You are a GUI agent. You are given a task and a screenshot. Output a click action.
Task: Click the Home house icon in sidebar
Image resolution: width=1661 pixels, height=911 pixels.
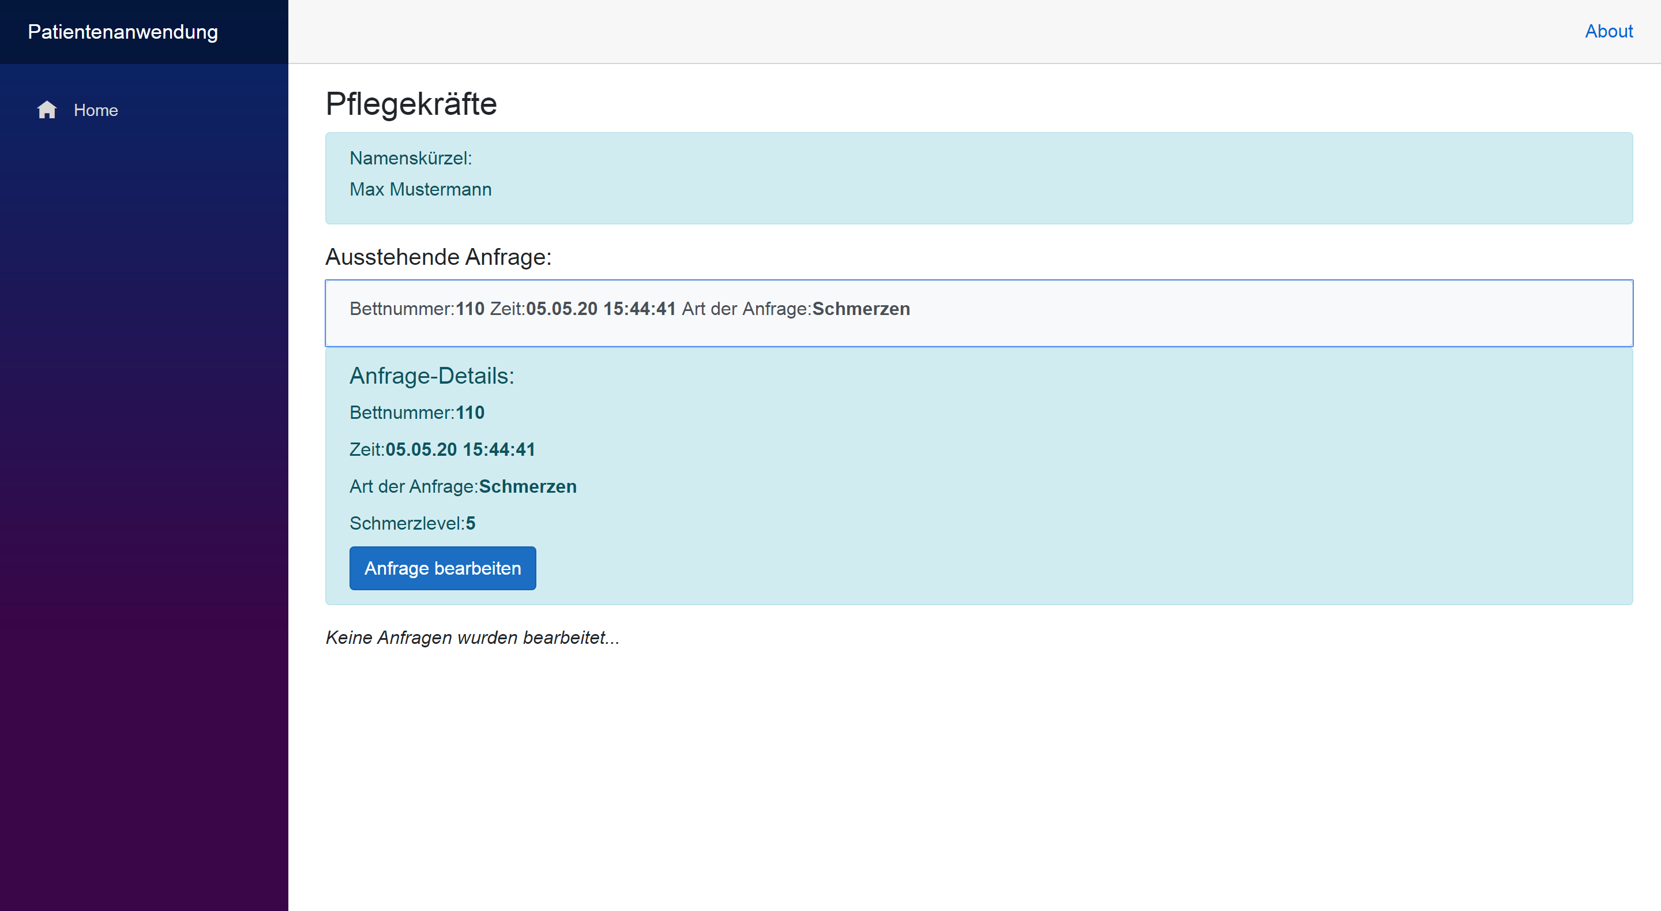46,110
